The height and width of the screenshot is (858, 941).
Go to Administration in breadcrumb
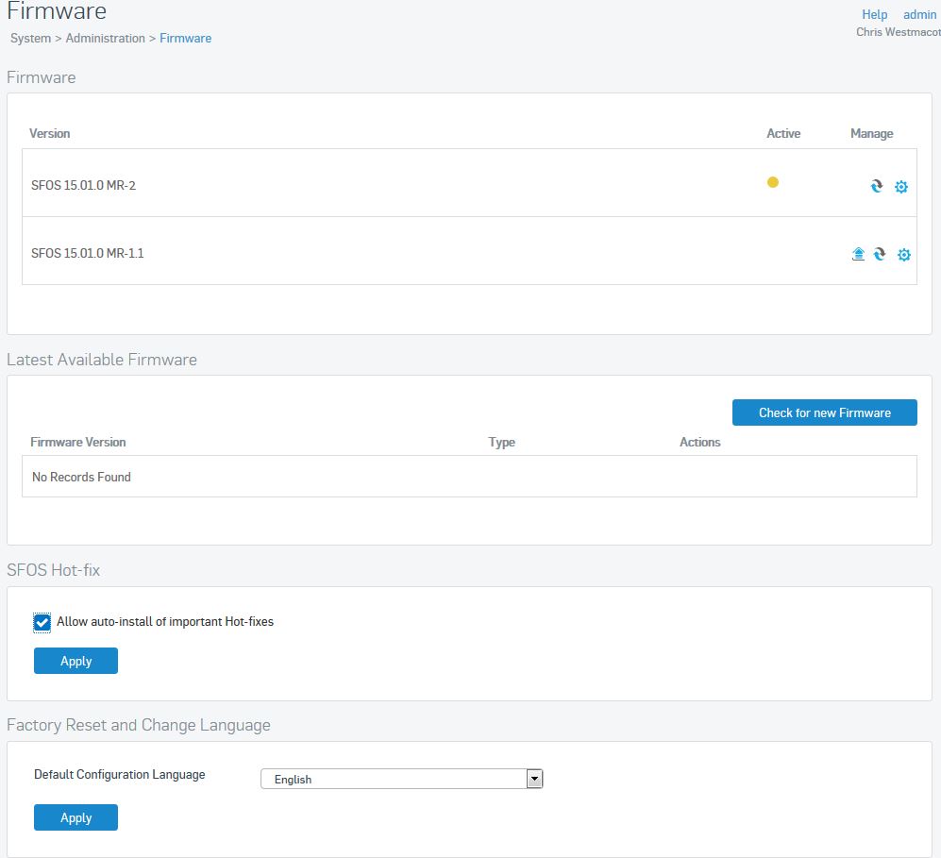pos(105,39)
